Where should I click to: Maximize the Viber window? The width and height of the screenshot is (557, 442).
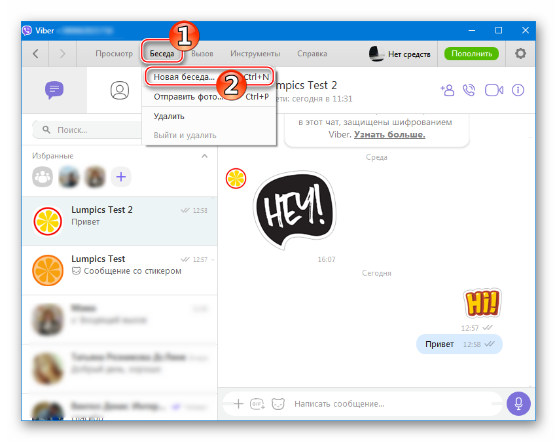click(x=499, y=31)
